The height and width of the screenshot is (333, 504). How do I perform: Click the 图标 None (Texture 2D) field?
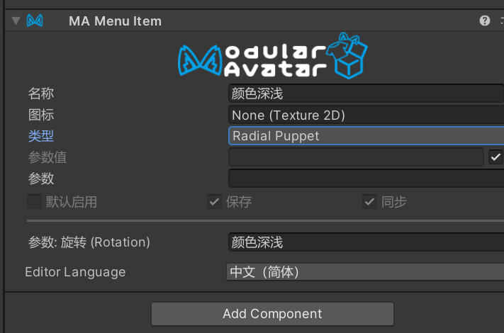pyautogui.click(x=366, y=114)
